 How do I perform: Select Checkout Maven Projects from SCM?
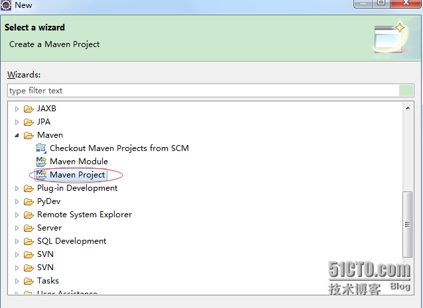[119, 148]
